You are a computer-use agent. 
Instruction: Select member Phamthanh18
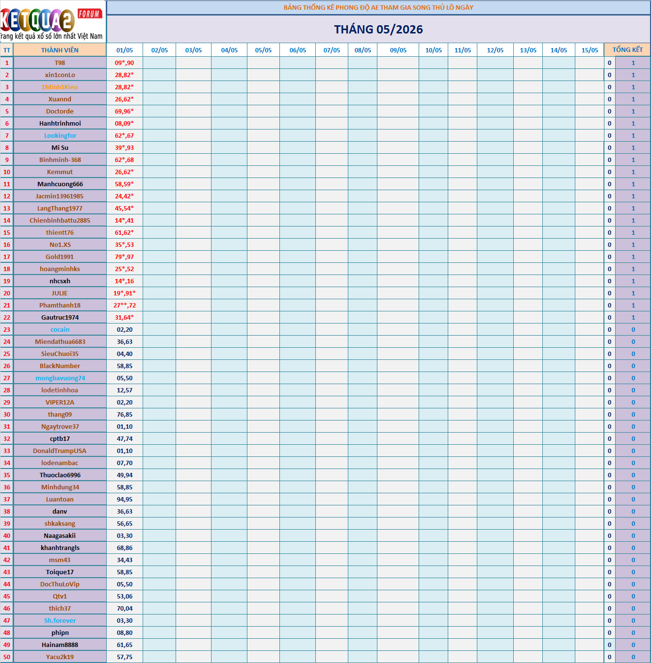60,305
